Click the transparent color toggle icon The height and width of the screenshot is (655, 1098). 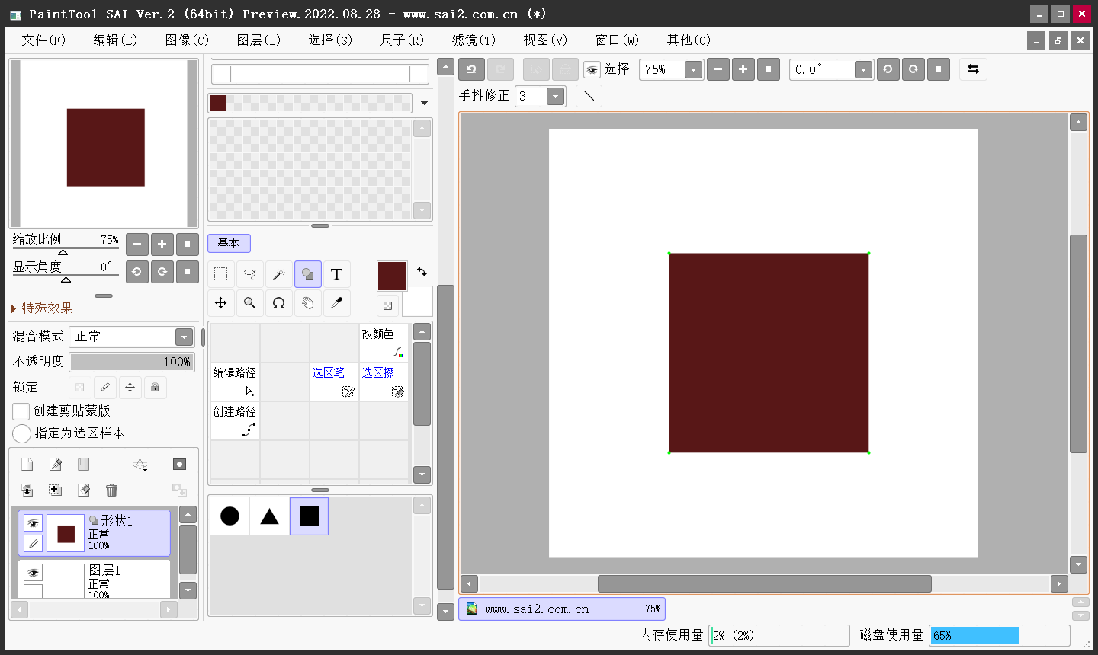pyautogui.click(x=387, y=306)
